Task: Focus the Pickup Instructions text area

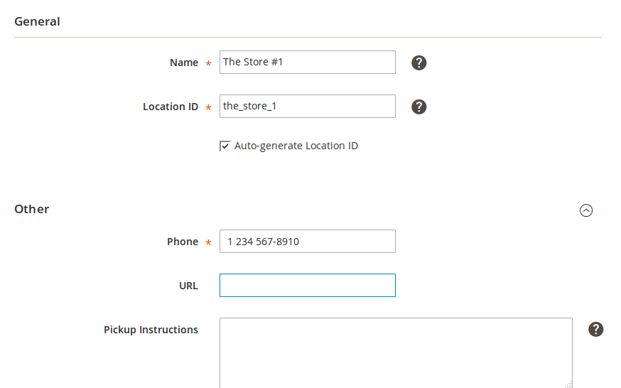Action: point(395,352)
